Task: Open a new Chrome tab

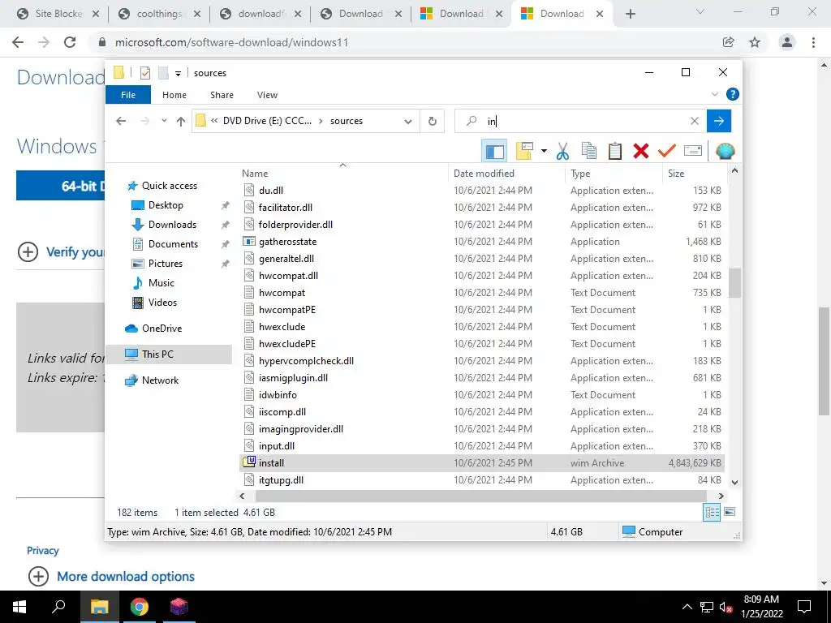Action: tap(630, 14)
